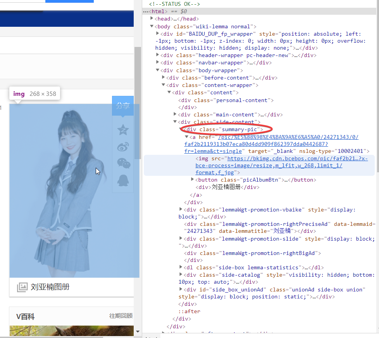Collapse the body wiki-lemma node

152,26
